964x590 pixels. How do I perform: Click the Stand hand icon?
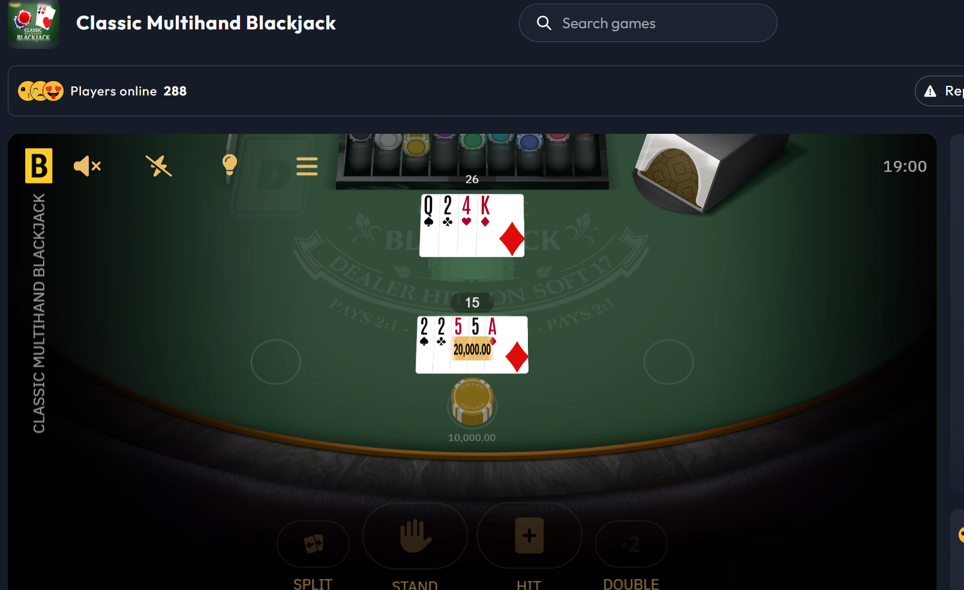[415, 536]
